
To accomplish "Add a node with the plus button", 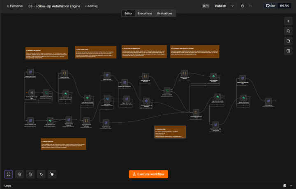I will point(288,21).
